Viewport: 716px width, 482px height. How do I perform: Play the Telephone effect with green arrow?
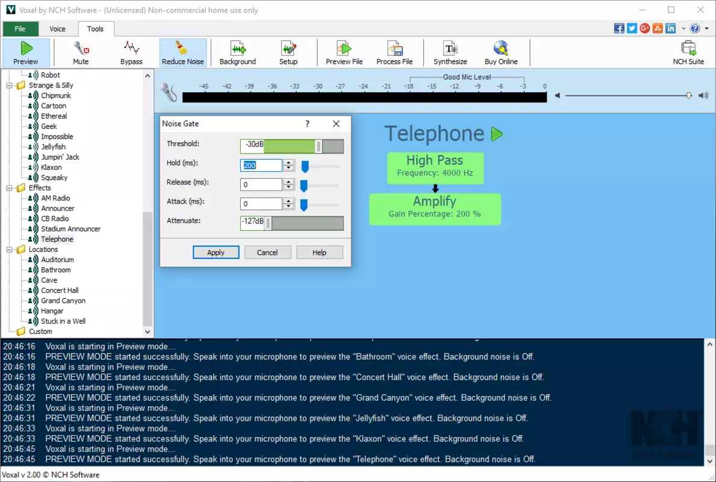click(x=497, y=134)
